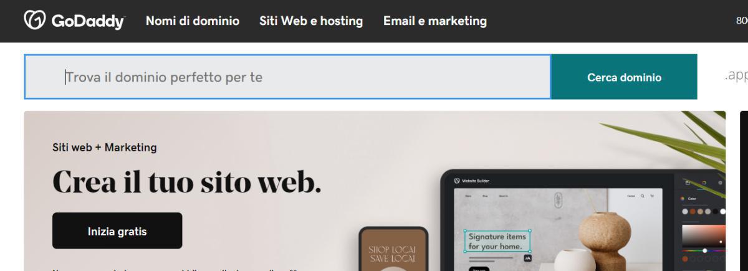Open the Siti Web e hosting menu
This screenshot has height=271, width=748.
coord(311,21)
